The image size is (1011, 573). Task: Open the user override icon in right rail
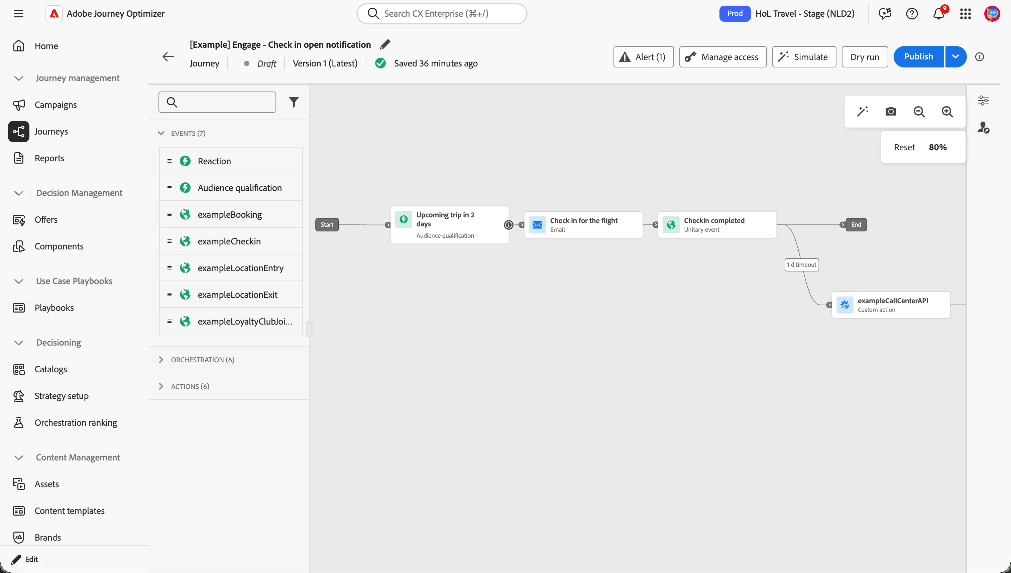[x=984, y=128]
